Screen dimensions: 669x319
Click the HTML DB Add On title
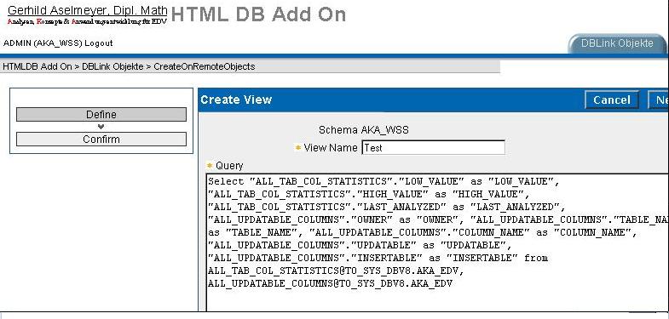point(258,14)
